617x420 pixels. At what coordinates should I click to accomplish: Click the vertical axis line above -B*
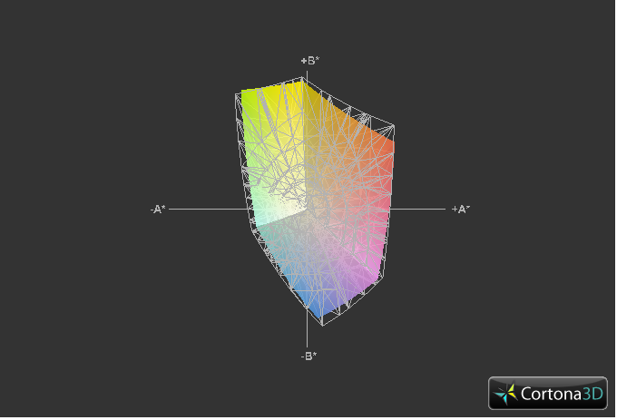pos(308,336)
